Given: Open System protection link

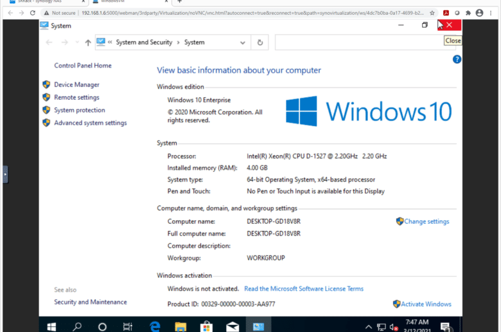Looking at the screenshot, I should 79,110.
